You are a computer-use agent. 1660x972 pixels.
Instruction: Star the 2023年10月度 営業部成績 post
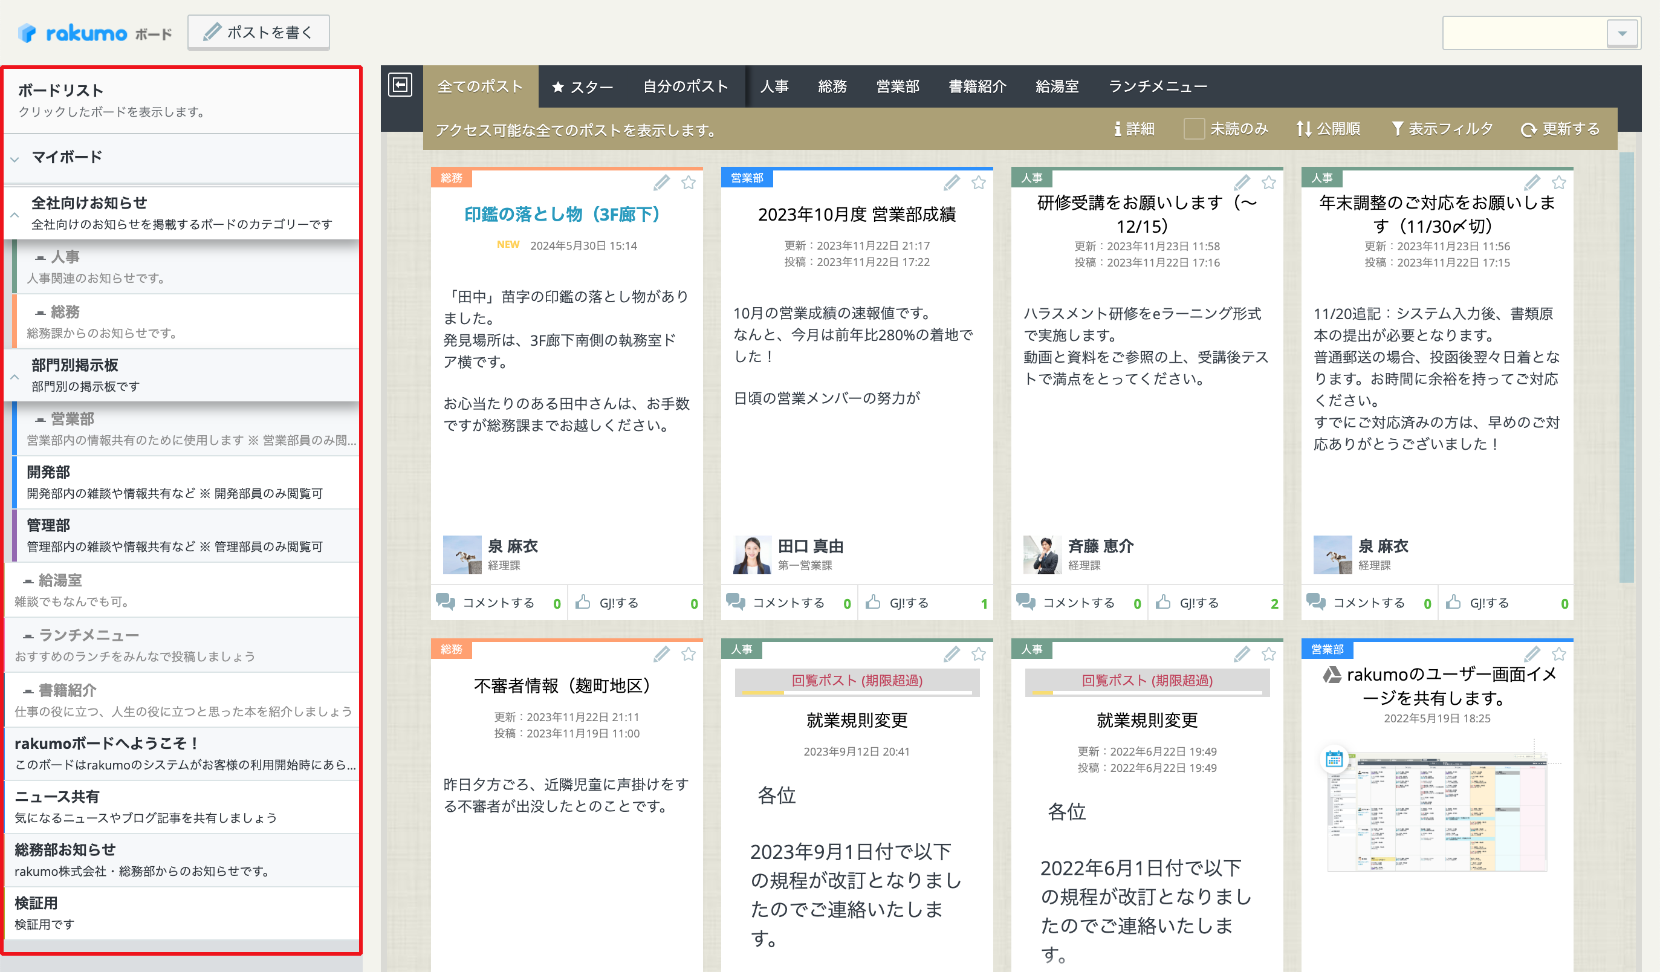[978, 183]
